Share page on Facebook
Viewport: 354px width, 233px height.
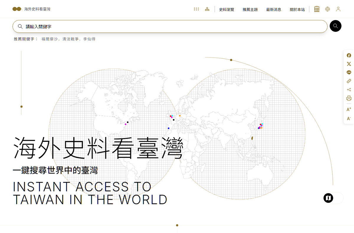[349, 55]
